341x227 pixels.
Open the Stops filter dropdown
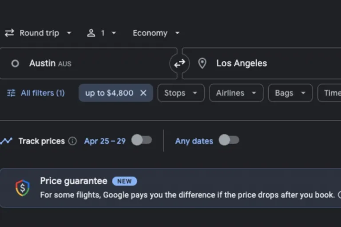click(x=181, y=93)
